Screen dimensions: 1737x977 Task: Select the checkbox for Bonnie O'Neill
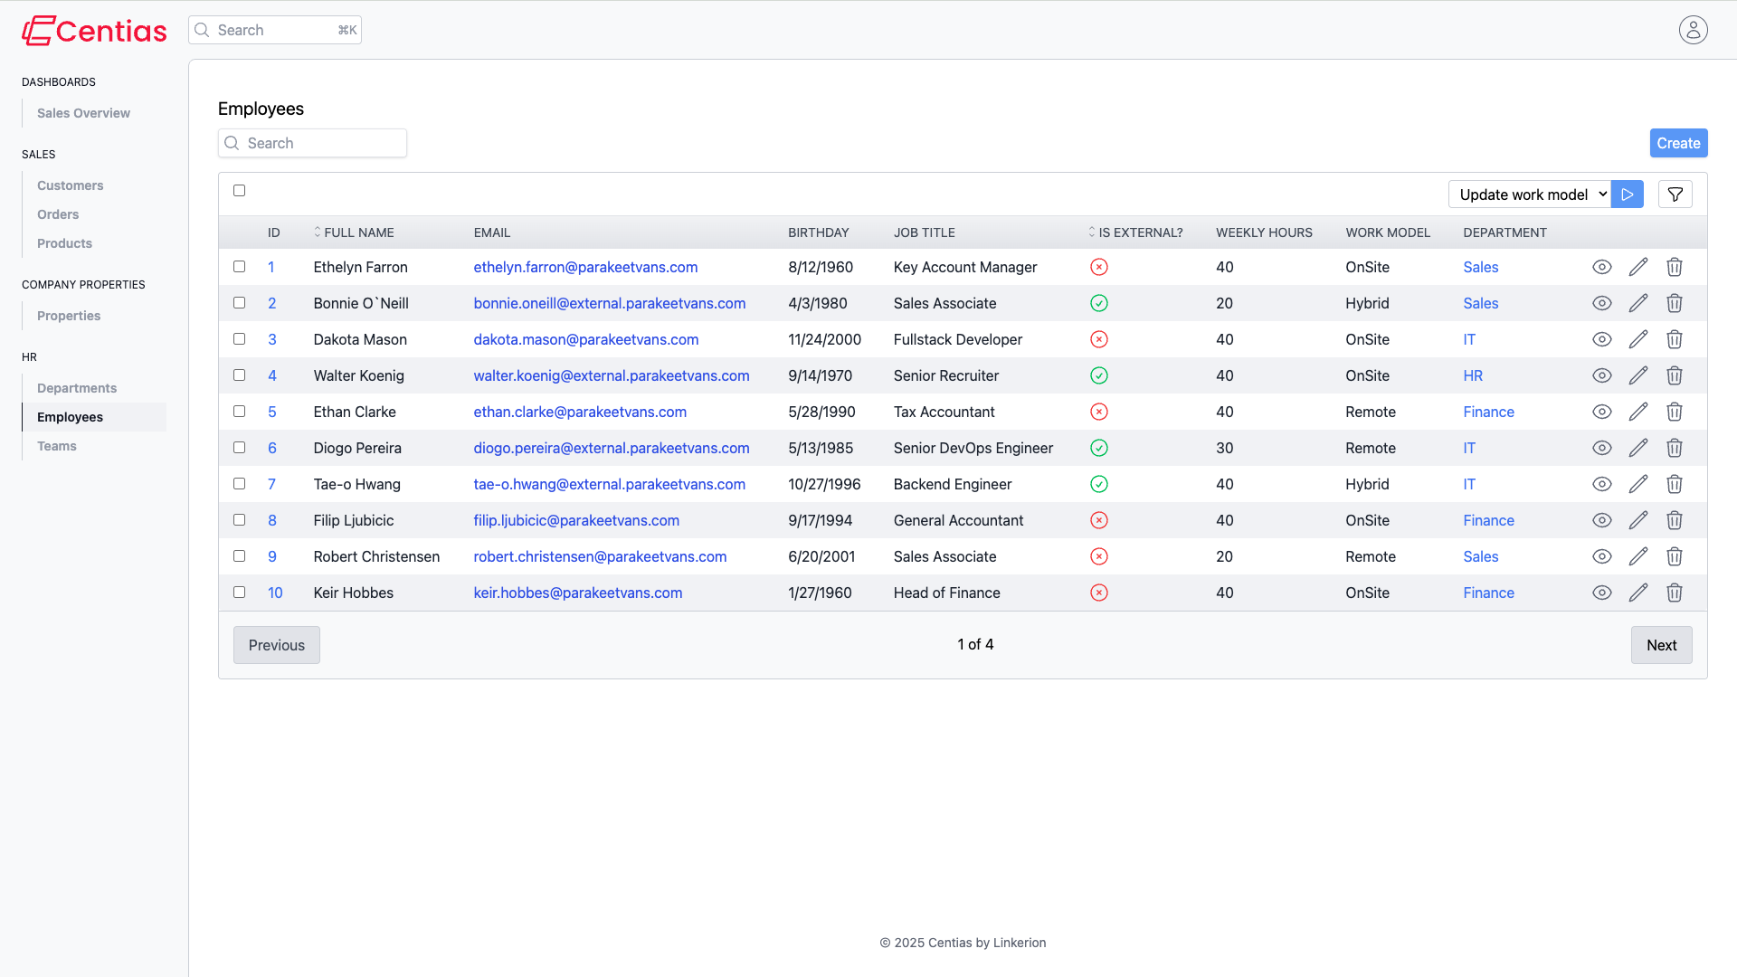pos(239,303)
